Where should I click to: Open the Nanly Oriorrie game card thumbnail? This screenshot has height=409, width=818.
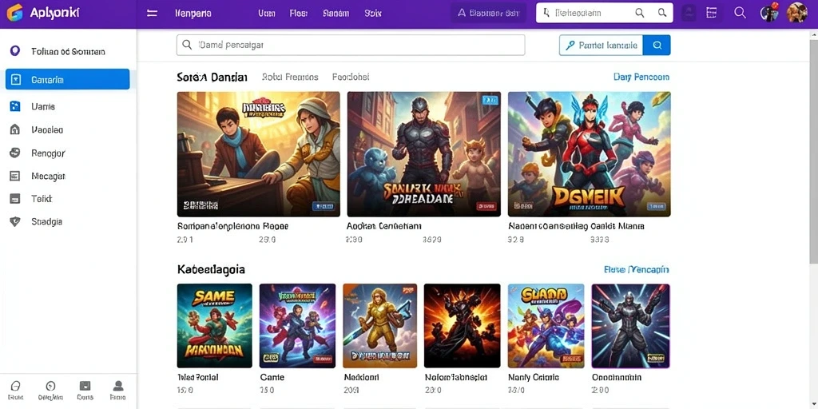click(546, 326)
